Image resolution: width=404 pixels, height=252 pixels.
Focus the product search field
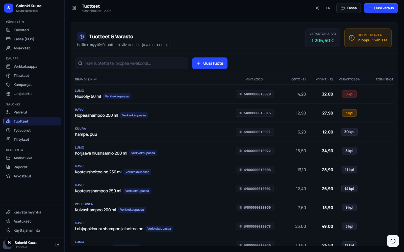[x=132, y=63]
